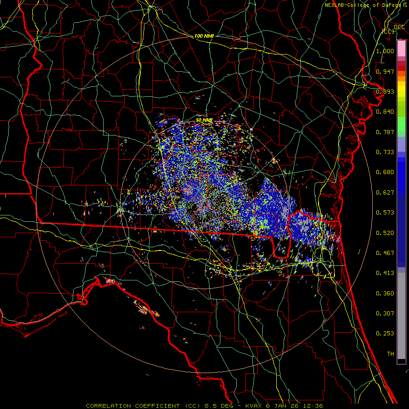Click the 0.733 colorbar value

(x=385, y=152)
